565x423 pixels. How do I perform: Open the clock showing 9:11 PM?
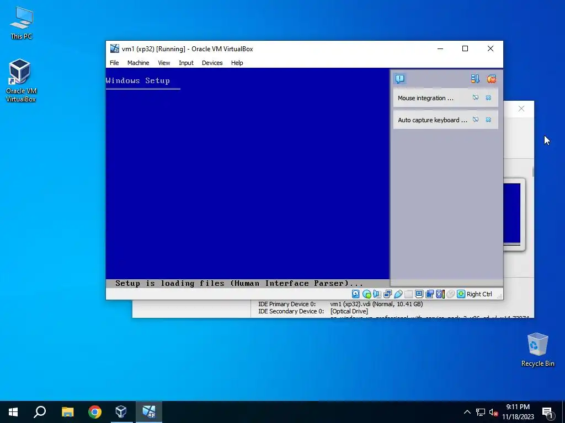point(518,412)
